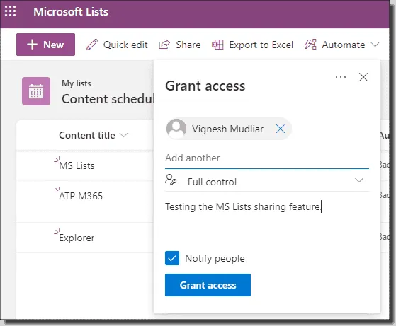Expand the Automate dropdown chevron

375,45
